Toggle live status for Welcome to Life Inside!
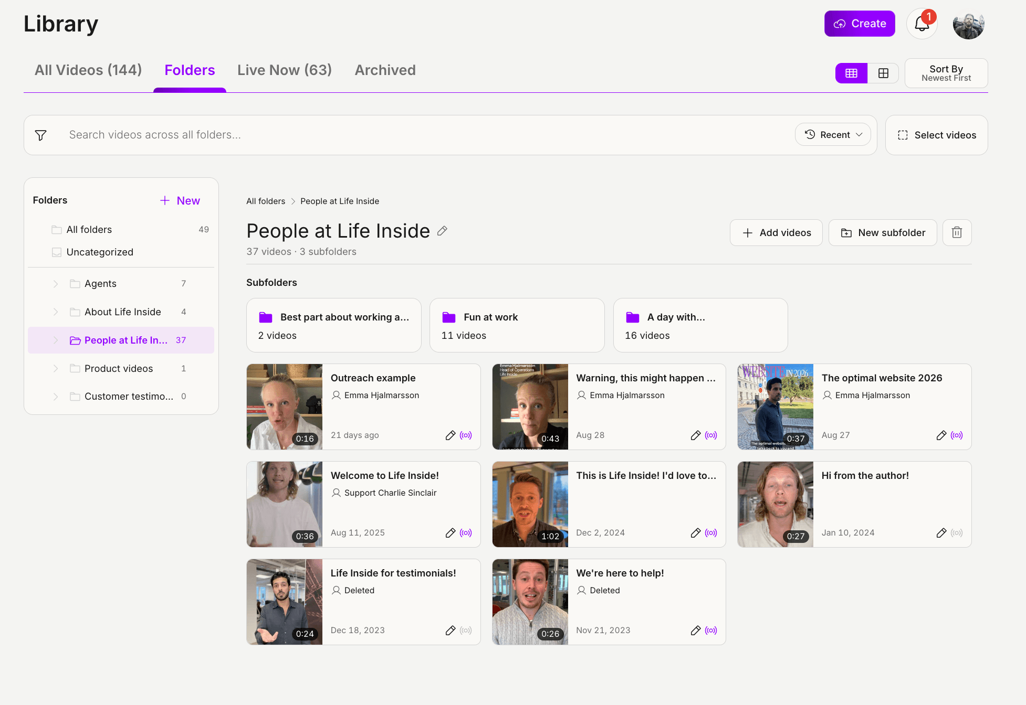Image resolution: width=1026 pixels, height=705 pixels. click(x=466, y=533)
